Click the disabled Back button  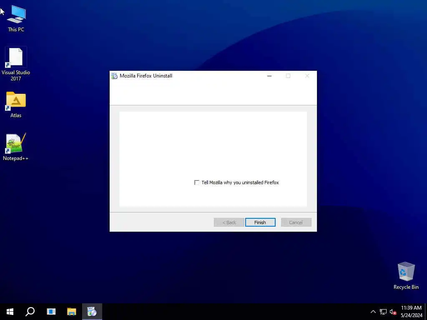click(x=229, y=222)
